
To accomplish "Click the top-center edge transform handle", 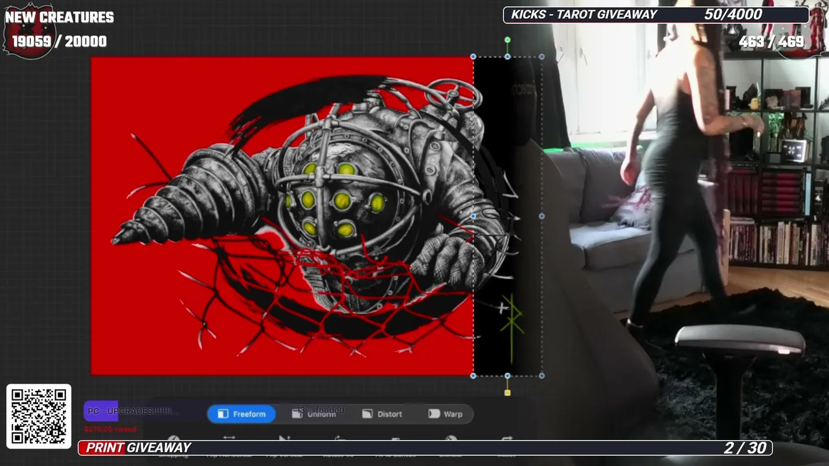I will coord(508,57).
